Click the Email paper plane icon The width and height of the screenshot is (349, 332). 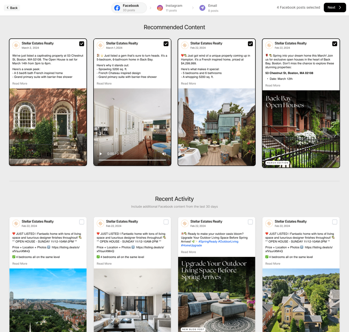point(202,8)
